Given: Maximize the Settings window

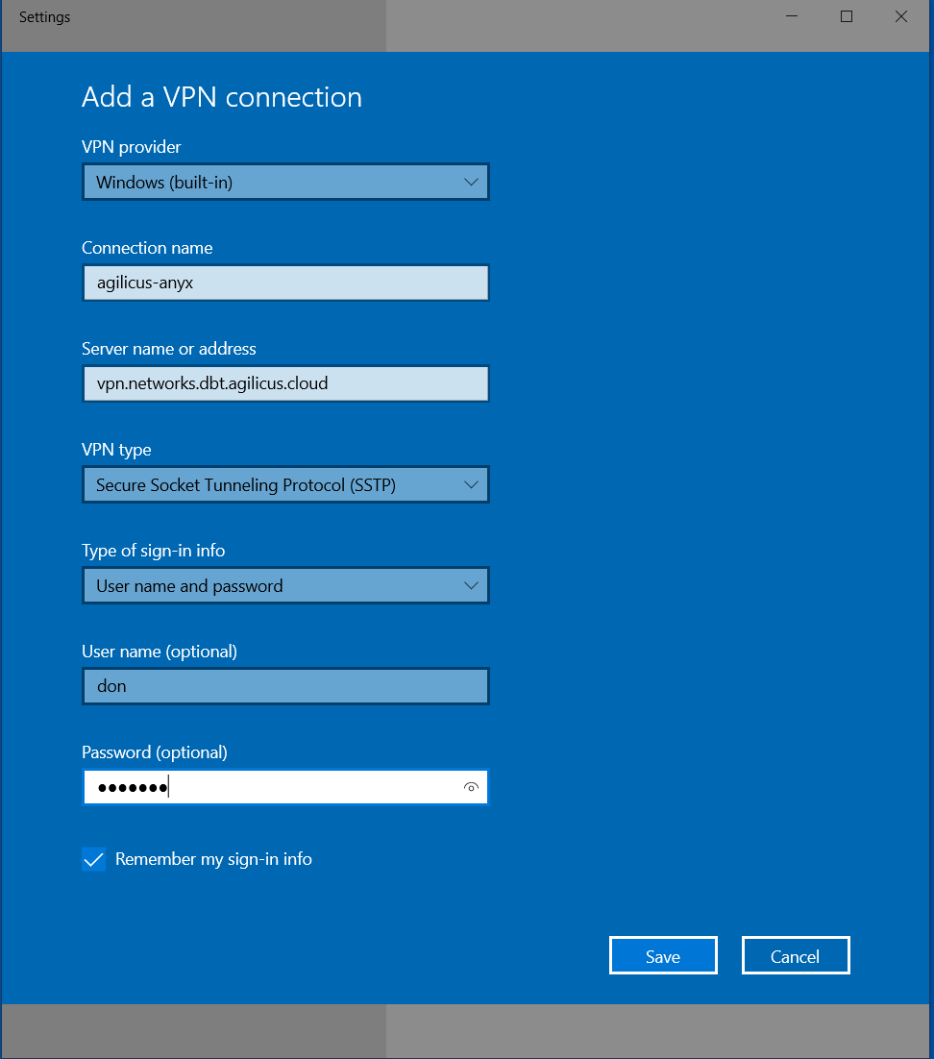Looking at the screenshot, I should [x=847, y=16].
